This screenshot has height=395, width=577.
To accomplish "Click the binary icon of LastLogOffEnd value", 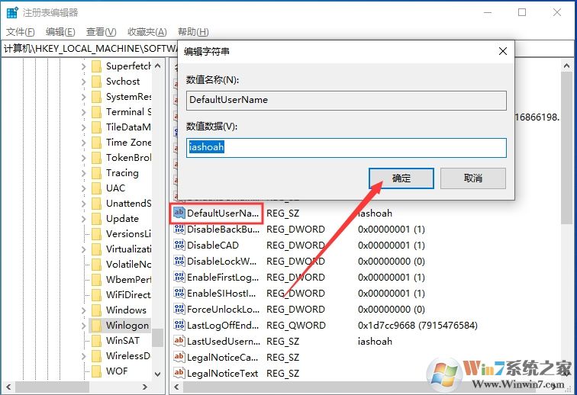I will coord(179,325).
